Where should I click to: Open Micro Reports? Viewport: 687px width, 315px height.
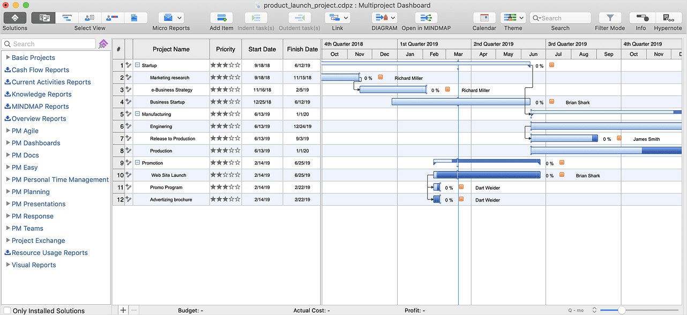167,18
